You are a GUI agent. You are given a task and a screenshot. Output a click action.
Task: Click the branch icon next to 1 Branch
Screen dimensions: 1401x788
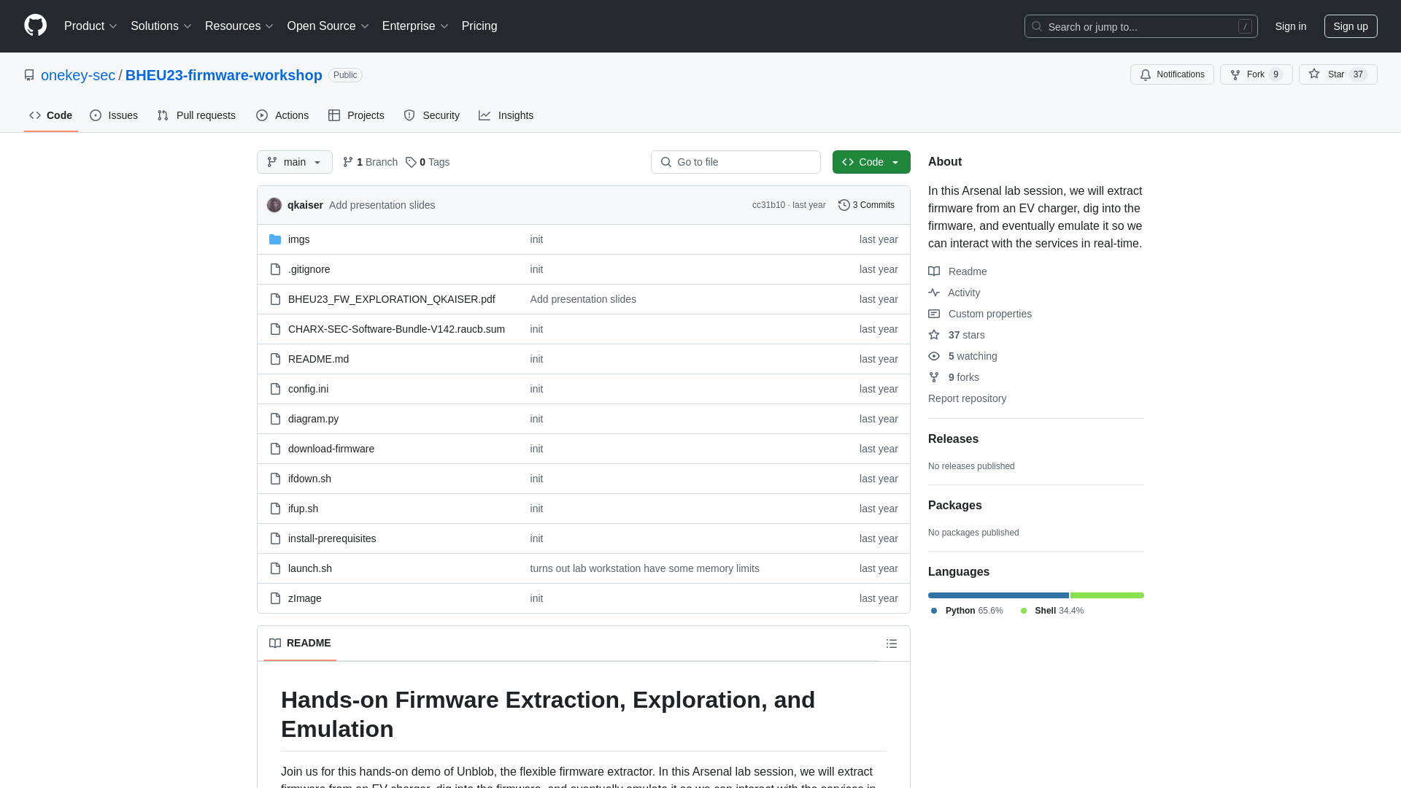coord(348,162)
